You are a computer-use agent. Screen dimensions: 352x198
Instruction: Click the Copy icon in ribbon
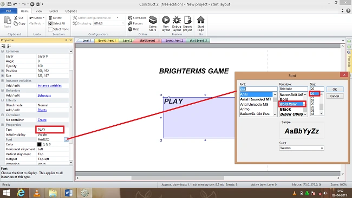pos(16,23)
